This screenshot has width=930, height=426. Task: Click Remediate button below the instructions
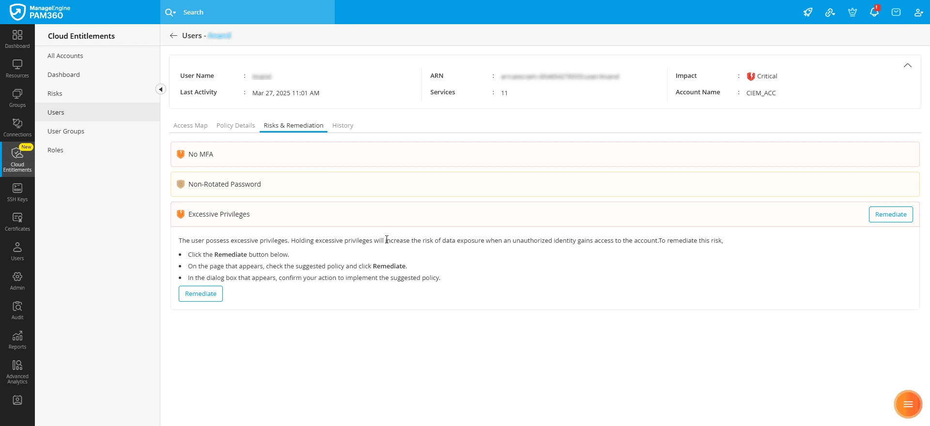tap(201, 294)
